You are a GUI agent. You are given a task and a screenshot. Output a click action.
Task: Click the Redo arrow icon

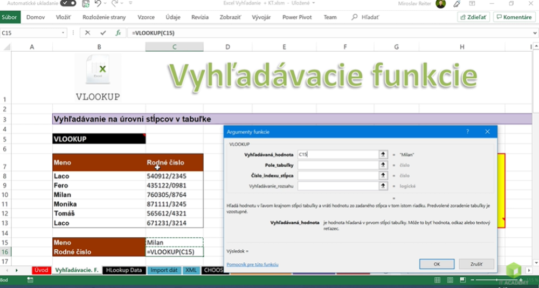click(115, 4)
